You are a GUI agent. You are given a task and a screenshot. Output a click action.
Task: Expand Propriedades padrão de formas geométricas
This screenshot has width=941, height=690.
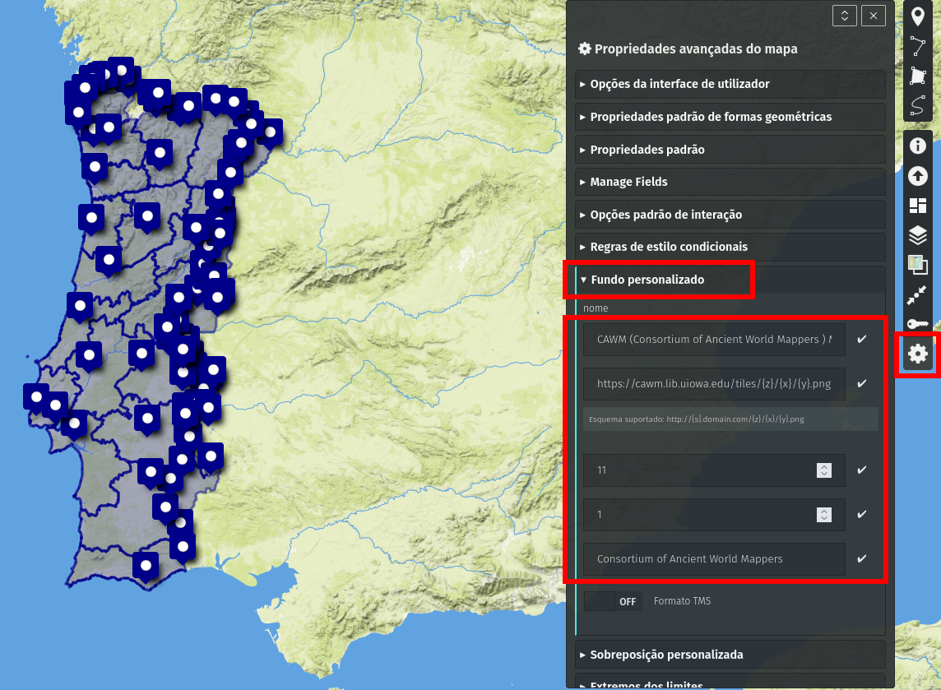(730, 117)
